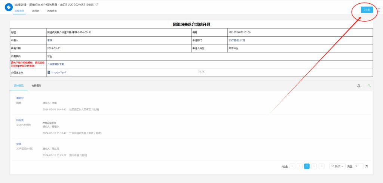Image resolution: width=383 pixels, height=183 pixels.
Task: Switch to the 流程图 tab
Action: 36,11
